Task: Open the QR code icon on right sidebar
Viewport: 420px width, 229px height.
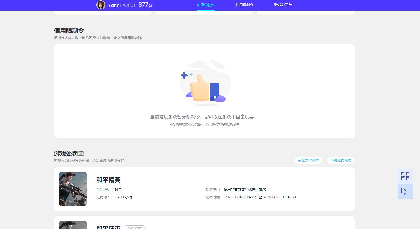Action: tap(405, 176)
